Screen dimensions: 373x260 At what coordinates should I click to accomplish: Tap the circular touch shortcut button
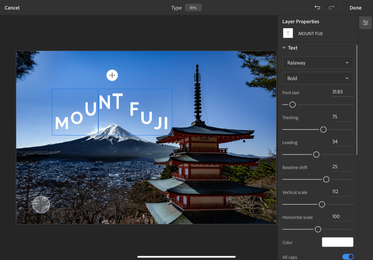click(x=41, y=204)
